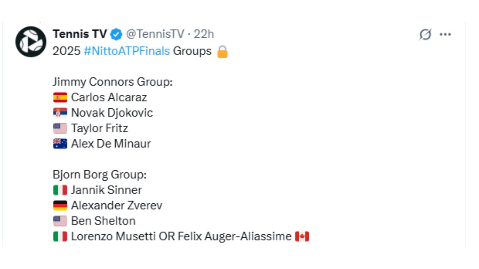Click the Italy flag beside Lorenzo Musetti
The width and height of the screenshot is (479, 269).
tap(60, 237)
